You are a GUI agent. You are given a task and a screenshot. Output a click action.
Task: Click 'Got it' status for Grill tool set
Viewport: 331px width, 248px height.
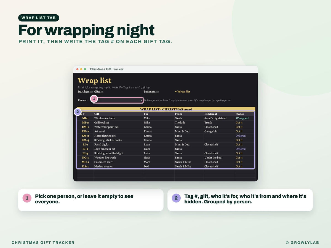[x=239, y=123]
